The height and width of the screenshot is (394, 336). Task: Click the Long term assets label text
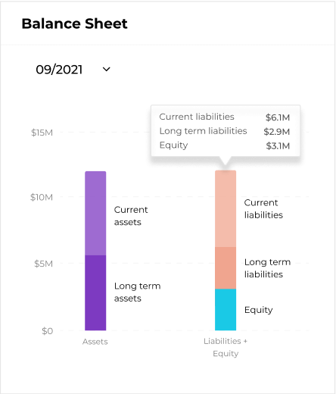point(137,292)
